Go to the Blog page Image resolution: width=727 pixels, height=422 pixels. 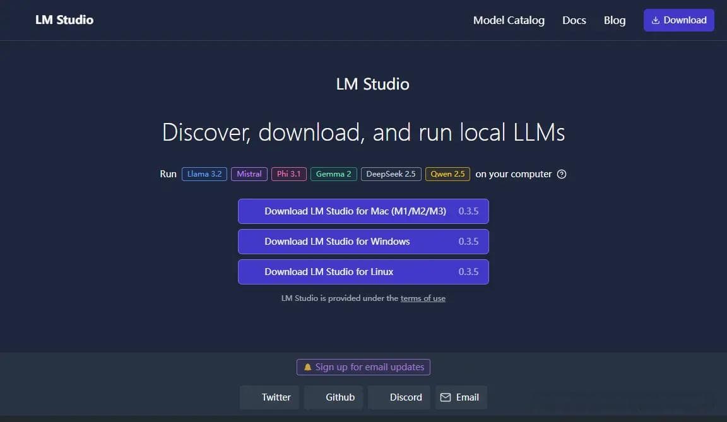tap(614, 20)
